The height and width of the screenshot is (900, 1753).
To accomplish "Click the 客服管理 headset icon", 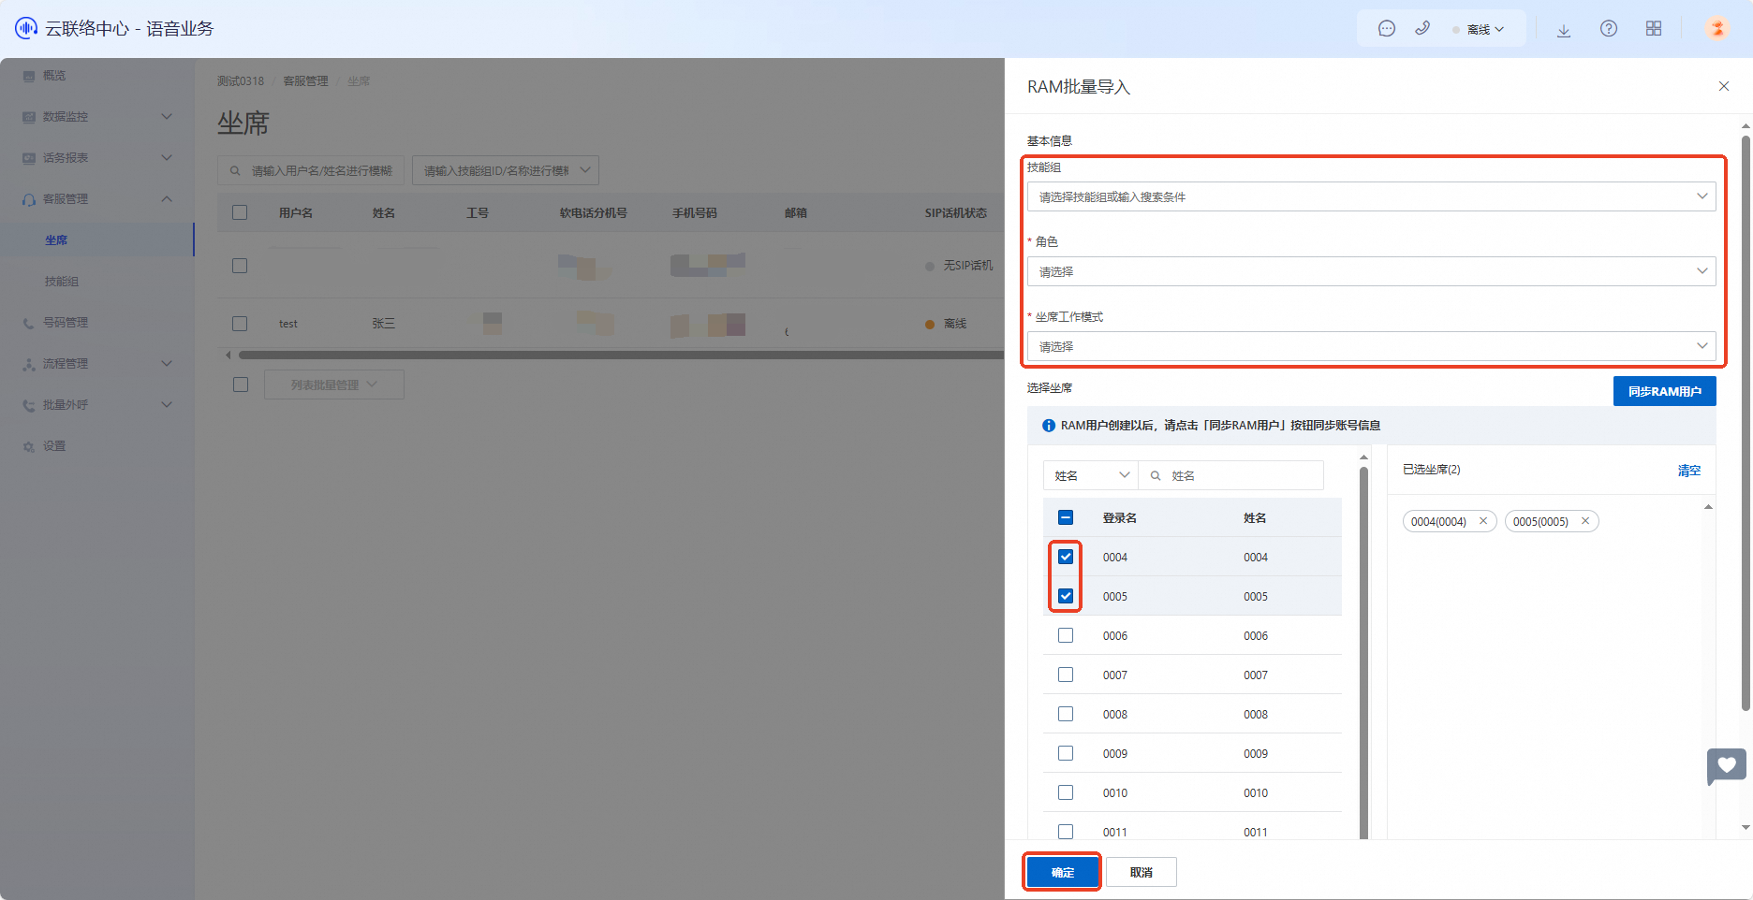I will [x=29, y=199].
